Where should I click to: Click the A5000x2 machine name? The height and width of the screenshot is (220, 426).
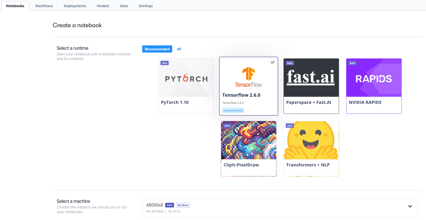[155, 205]
